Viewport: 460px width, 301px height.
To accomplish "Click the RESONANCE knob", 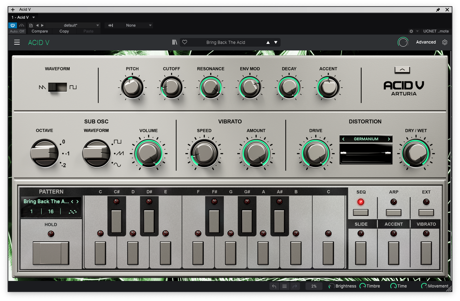I will tap(211, 87).
